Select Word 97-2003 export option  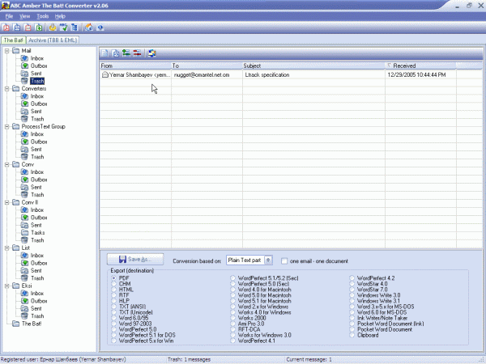pos(113,324)
